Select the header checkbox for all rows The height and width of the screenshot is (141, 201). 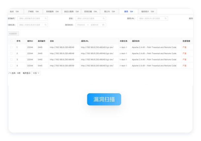pos(11,41)
